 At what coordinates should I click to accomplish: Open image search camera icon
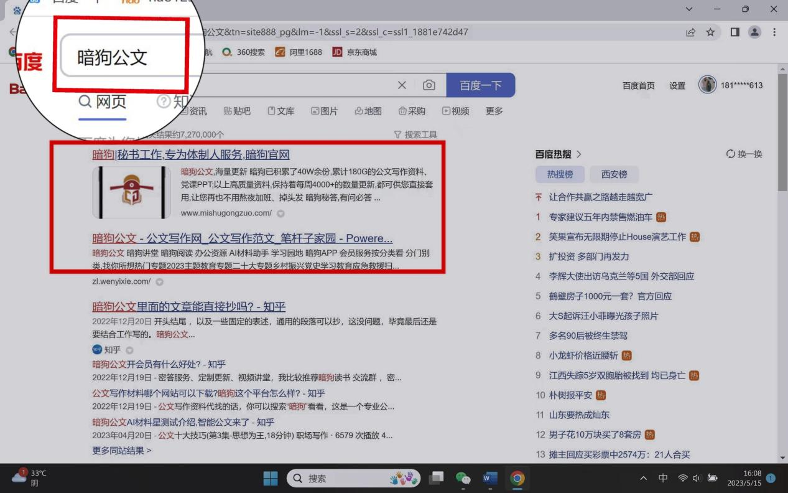pos(429,85)
